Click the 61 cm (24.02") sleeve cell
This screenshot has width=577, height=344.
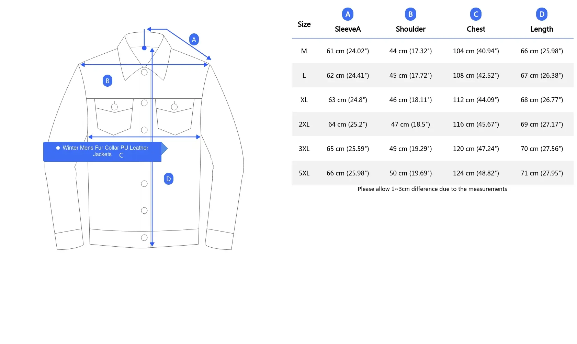coord(348,51)
